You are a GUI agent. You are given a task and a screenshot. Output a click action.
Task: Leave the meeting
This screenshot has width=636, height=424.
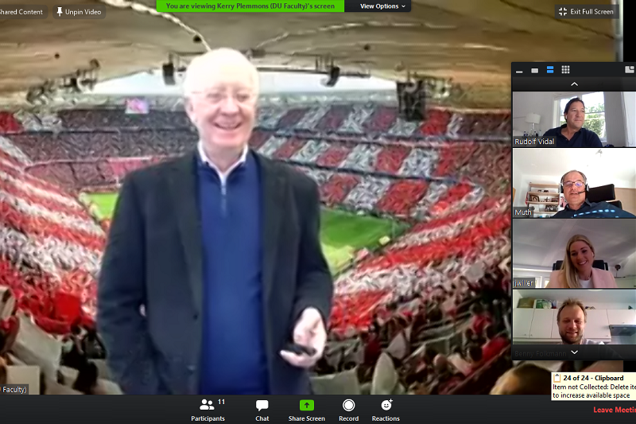click(614, 410)
